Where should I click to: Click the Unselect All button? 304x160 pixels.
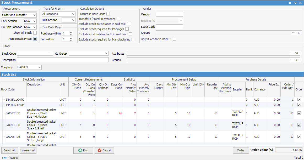[x=28, y=150]
